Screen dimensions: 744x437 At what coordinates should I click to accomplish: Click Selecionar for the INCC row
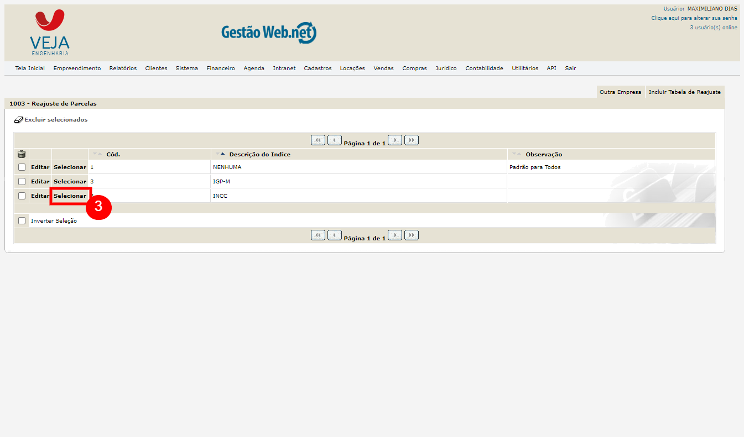[70, 196]
